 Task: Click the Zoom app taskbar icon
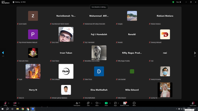tap(33, 109)
